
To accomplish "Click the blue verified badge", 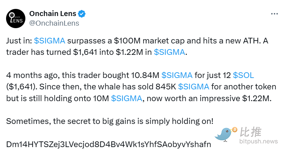I will pos(82,14).
